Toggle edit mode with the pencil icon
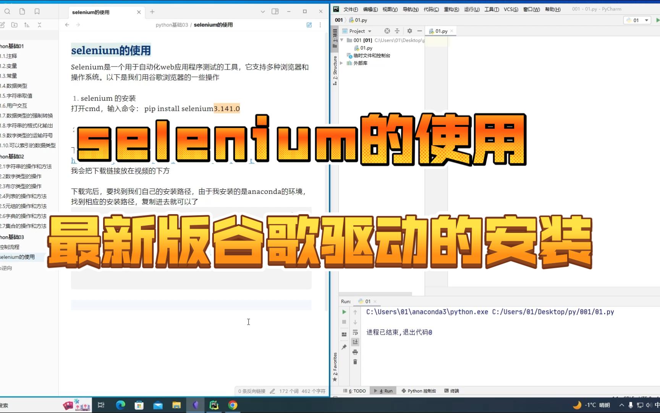This screenshot has height=413, width=660. click(x=309, y=25)
